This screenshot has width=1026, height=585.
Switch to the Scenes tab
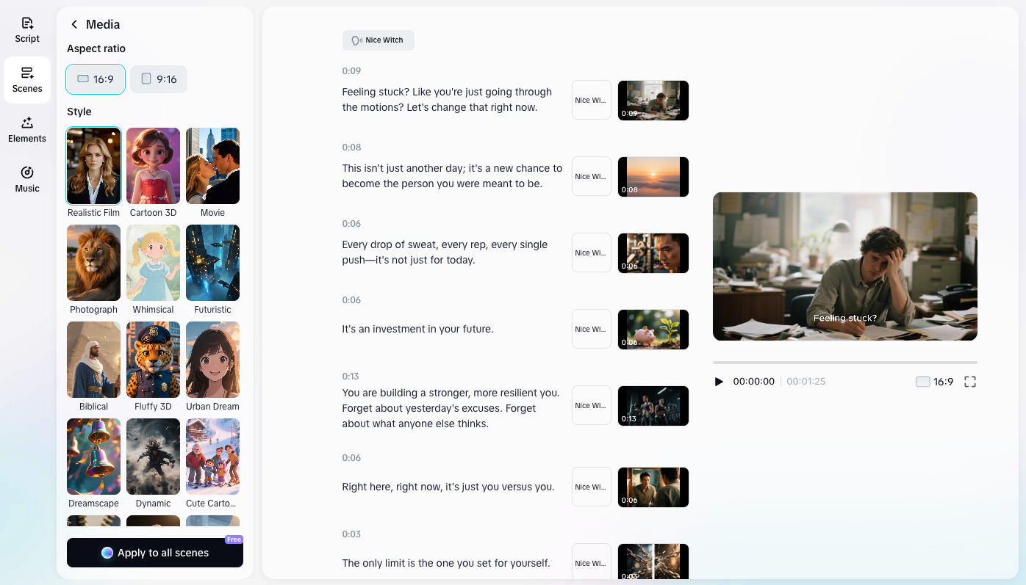pyautogui.click(x=27, y=80)
